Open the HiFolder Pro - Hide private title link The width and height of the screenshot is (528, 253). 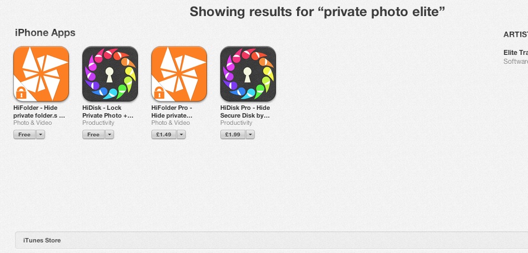[172, 112]
